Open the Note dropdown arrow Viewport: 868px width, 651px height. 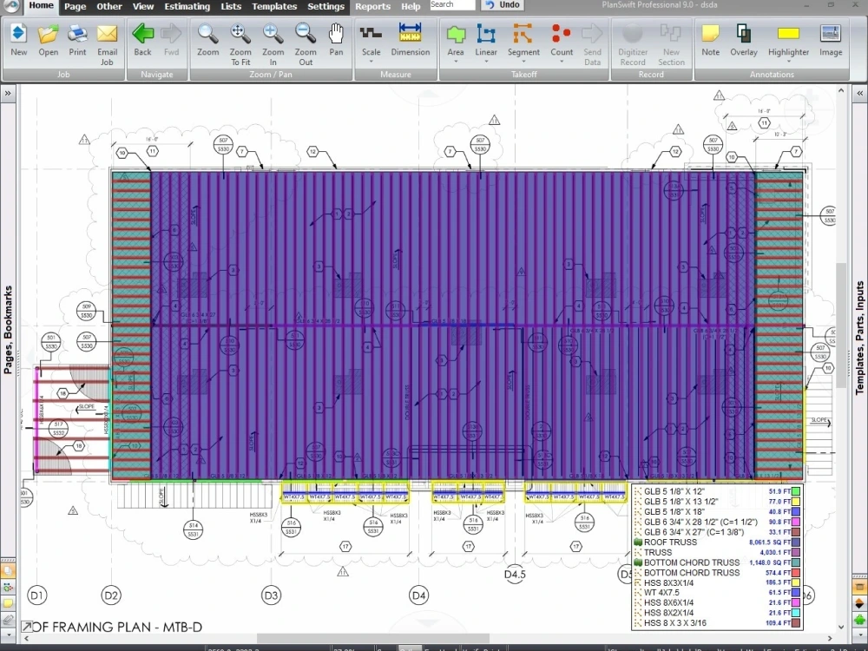pos(710,62)
